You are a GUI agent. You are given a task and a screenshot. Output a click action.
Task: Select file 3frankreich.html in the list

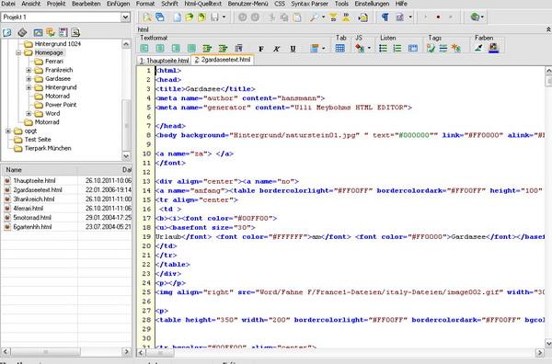(x=33, y=199)
